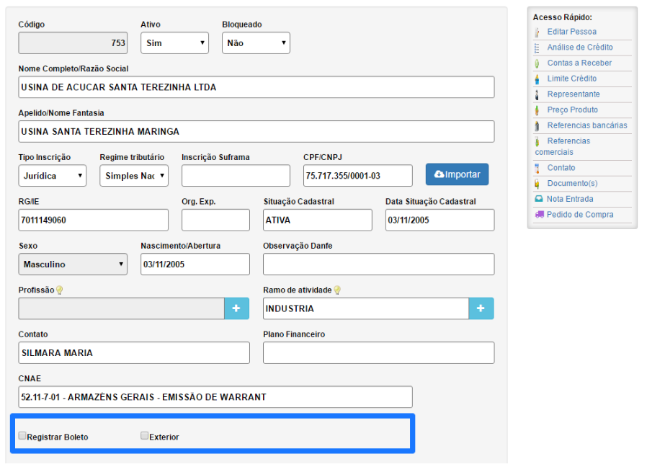
Task: Click the CPF/CNPJ input field
Action: coord(357,176)
